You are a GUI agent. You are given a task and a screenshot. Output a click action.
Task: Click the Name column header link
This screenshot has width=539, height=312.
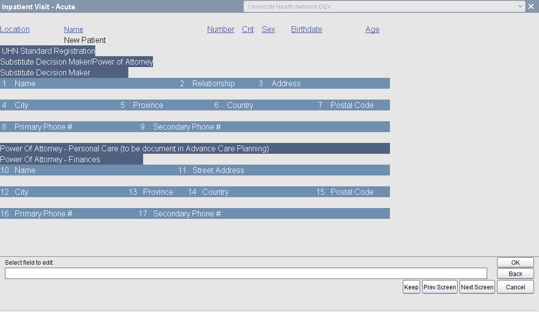coord(74,30)
